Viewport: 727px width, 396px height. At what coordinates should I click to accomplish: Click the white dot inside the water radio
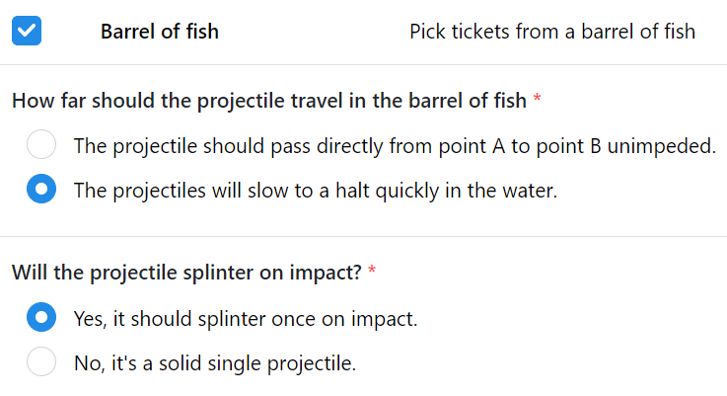click(41, 189)
